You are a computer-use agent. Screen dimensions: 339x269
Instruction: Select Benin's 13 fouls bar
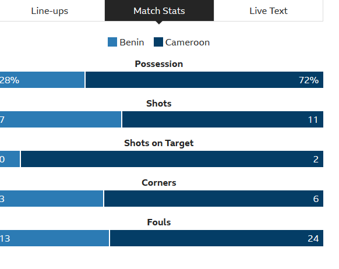[x=55, y=238]
